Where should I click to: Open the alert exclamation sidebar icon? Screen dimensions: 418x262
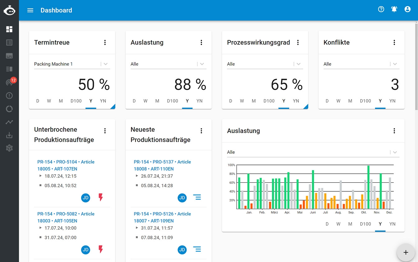9,96
